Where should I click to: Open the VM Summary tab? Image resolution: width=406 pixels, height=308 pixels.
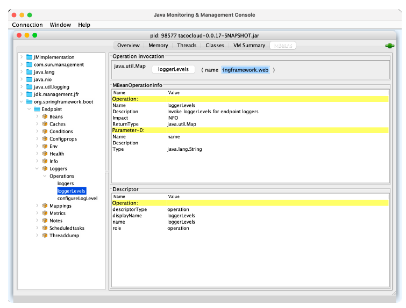[x=248, y=46]
